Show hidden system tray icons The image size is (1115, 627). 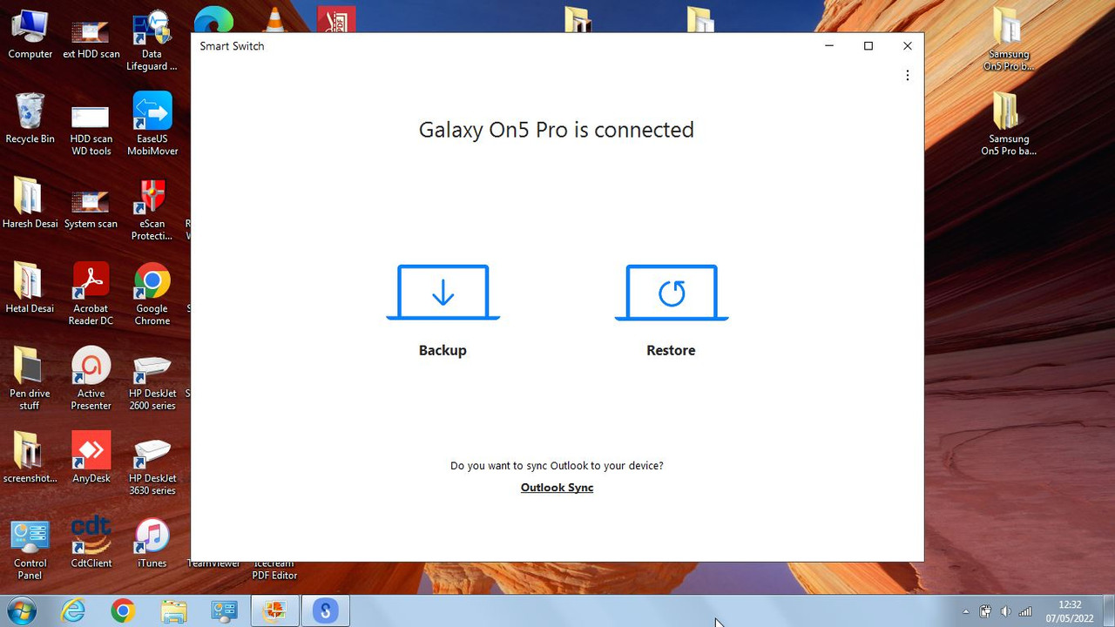pyautogui.click(x=965, y=612)
